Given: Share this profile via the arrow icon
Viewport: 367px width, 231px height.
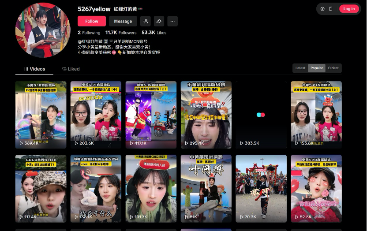Looking at the screenshot, I should (159, 21).
